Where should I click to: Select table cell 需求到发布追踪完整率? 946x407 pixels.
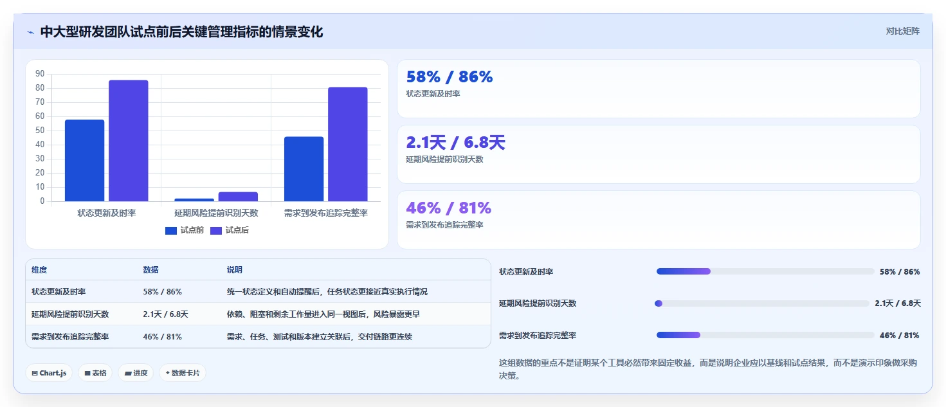(x=70, y=337)
